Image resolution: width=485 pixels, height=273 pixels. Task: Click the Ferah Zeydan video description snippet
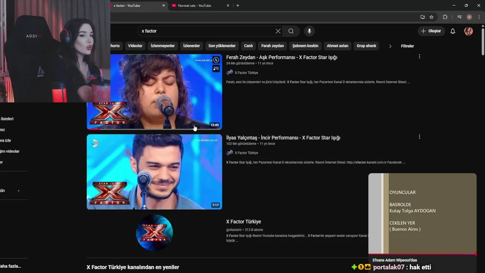(318, 82)
